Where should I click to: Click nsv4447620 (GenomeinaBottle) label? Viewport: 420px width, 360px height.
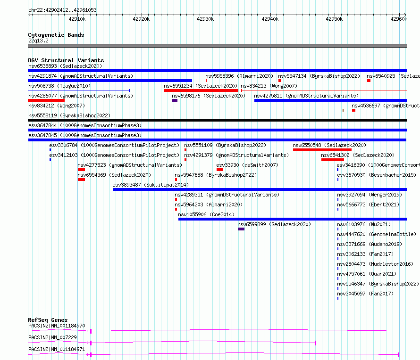click(377, 234)
